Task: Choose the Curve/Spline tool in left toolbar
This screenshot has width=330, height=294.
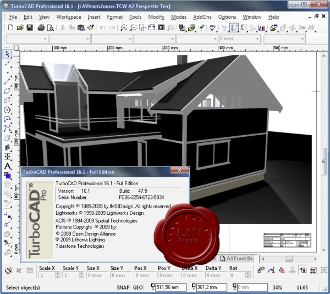Action: tap(7, 128)
